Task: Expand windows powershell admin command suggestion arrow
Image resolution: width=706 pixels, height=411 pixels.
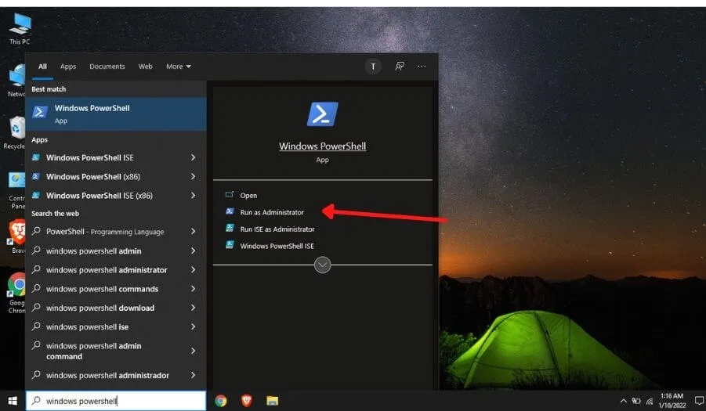Action: click(194, 351)
